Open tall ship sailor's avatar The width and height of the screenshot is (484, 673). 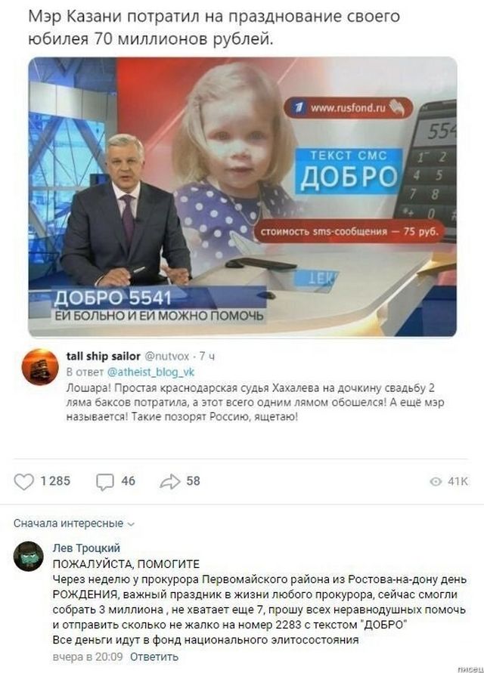40,367
